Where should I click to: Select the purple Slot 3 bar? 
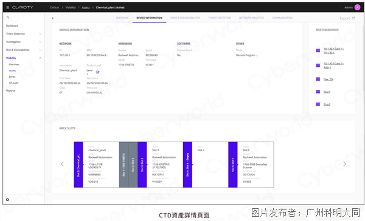142,165
